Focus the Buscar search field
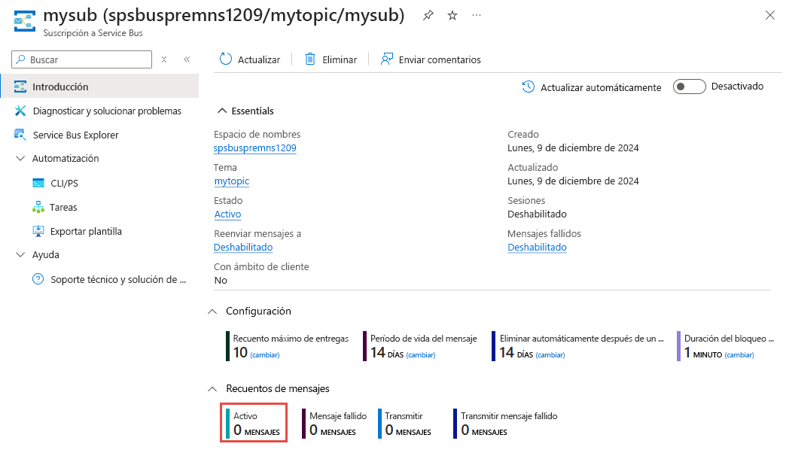The width and height of the screenshot is (786, 456). coord(82,59)
